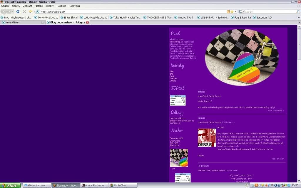The image size is (301, 188).
Task: Close the 'Blog nebyl nalezen' tab
Action: point(87,22)
